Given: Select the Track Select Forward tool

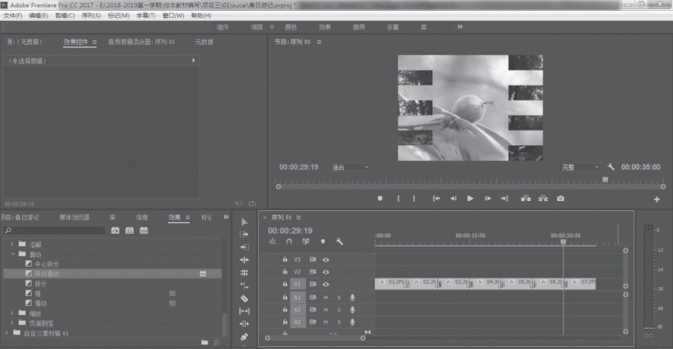Looking at the screenshot, I should tap(244, 234).
